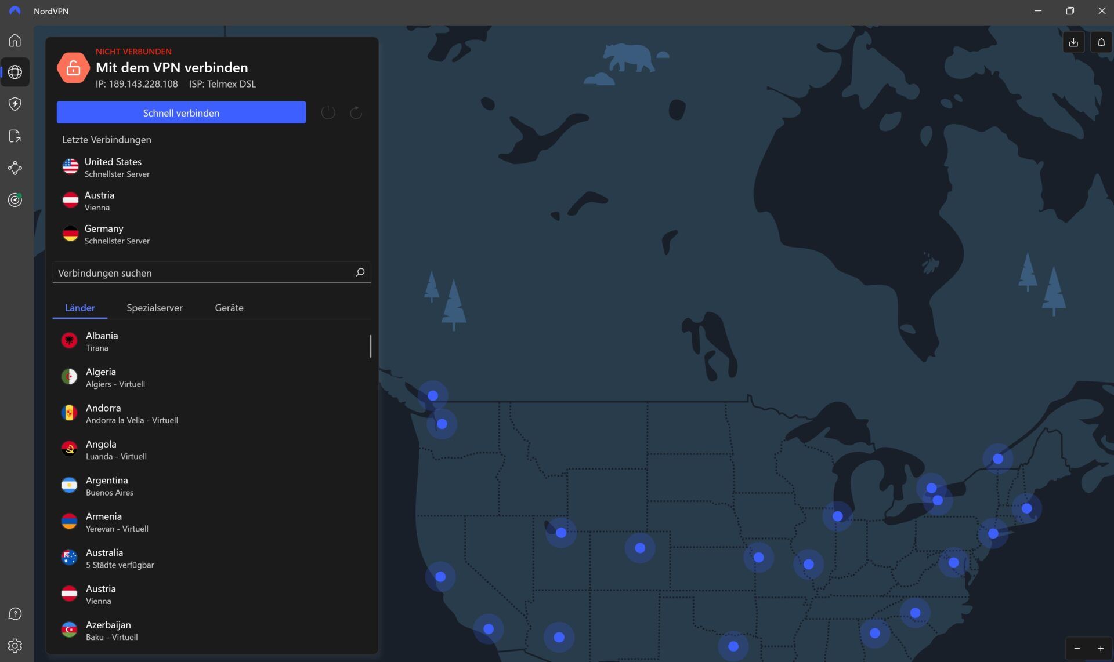
Task: Switch to Länder tab
Action: point(80,308)
